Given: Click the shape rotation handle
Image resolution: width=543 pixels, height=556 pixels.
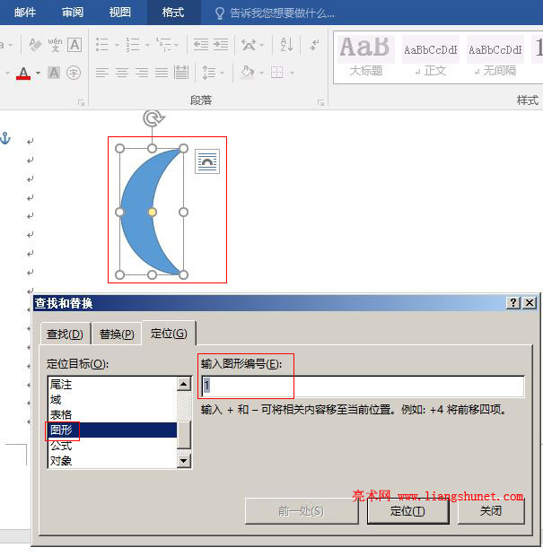Looking at the screenshot, I should (153, 118).
